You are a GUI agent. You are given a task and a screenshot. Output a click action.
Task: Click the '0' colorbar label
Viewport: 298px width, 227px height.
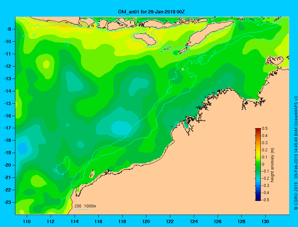tap(263, 164)
